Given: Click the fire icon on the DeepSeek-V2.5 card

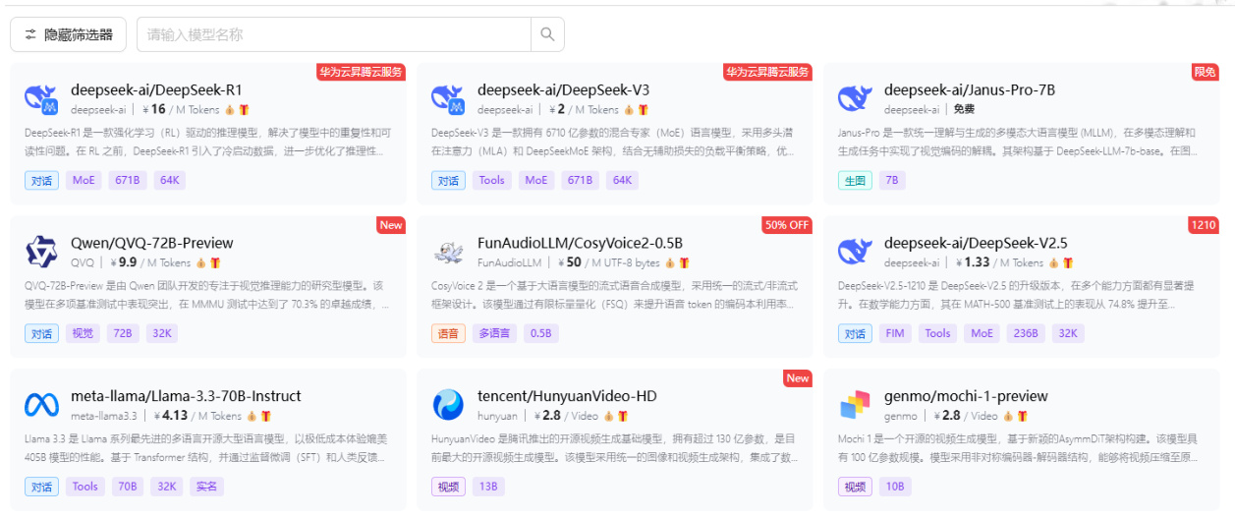Looking at the screenshot, I should click(1053, 262).
